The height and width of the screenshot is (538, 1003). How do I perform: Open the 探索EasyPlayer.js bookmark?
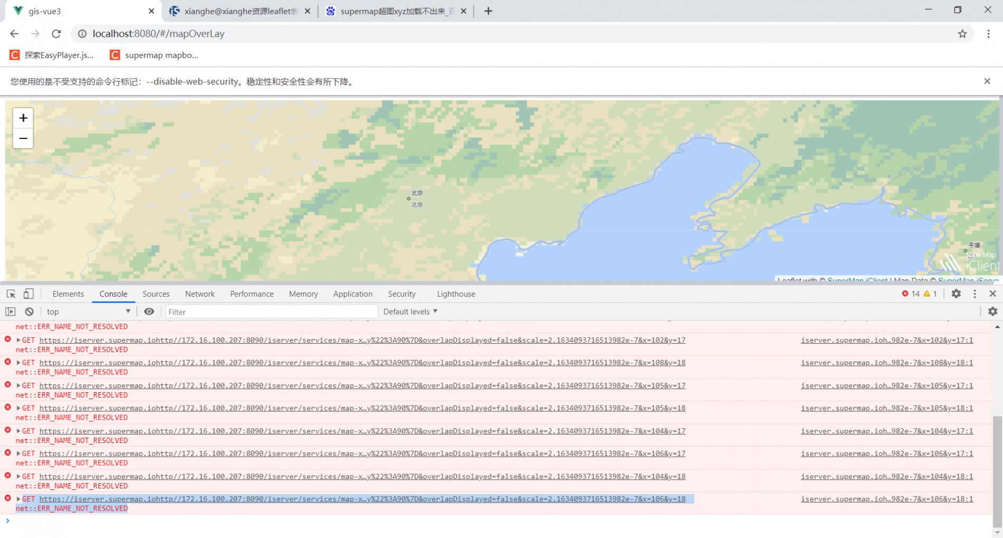52,55
